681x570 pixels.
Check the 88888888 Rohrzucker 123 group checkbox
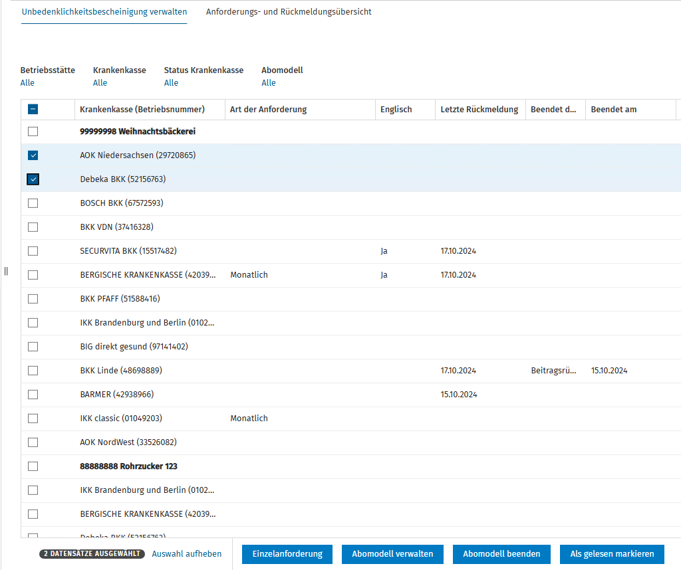point(33,466)
